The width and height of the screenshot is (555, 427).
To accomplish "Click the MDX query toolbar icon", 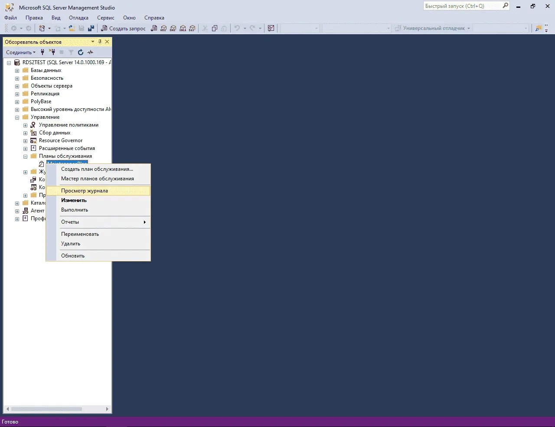I will (163, 29).
